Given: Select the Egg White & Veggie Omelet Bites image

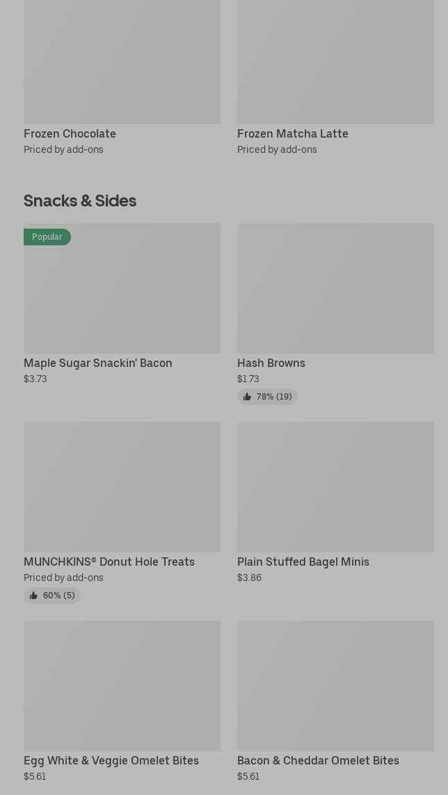Looking at the screenshot, I should pos(122,686).
